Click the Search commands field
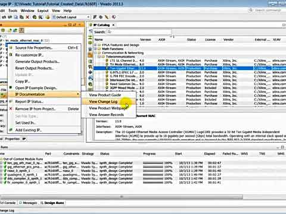This screenshot has width=286, height=214. point(267,10)
